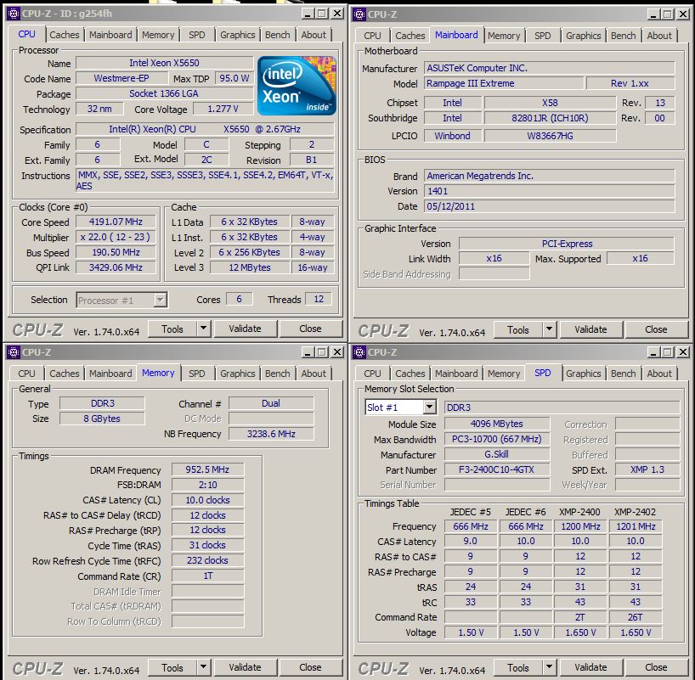Click the Close button in the Memory window
Image resolution: width=695 pixels, height=680 pixels.
coord(310,667)
